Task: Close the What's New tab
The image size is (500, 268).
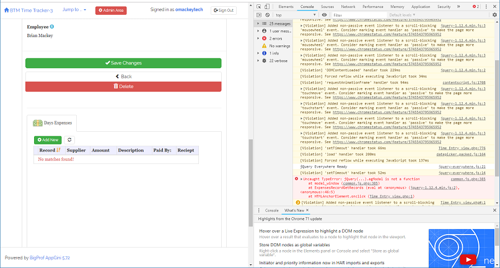Action: 307,210
